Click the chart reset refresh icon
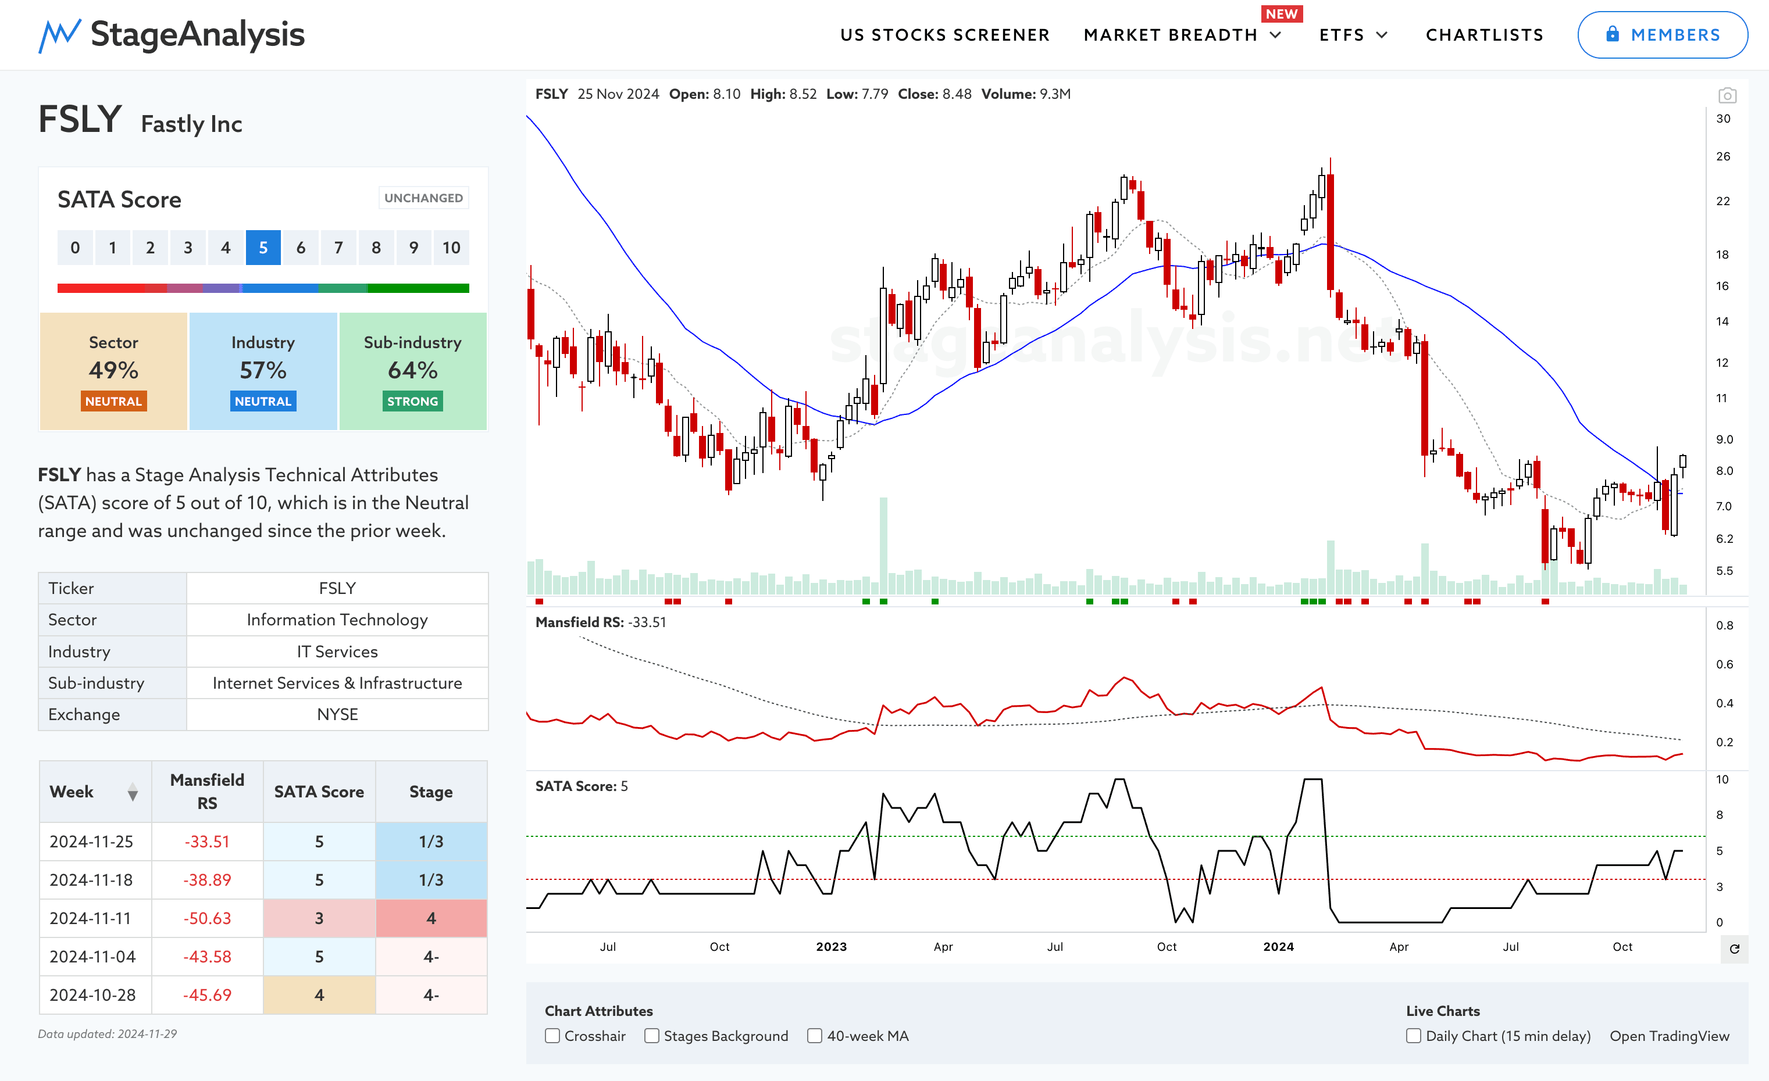This screenshot has width=1769, height=1081. pyautogui.click(x=1734, y=949)
